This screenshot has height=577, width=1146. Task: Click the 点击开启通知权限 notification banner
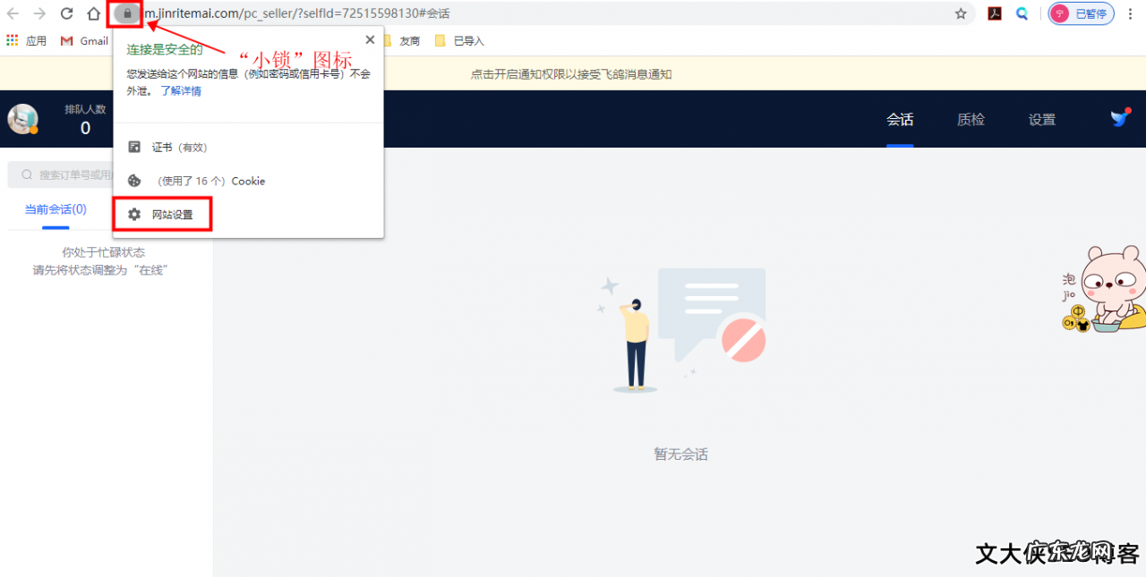[569, 73]
